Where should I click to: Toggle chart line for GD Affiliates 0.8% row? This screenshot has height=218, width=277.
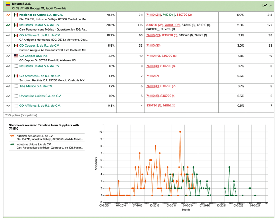click(8, 106)
